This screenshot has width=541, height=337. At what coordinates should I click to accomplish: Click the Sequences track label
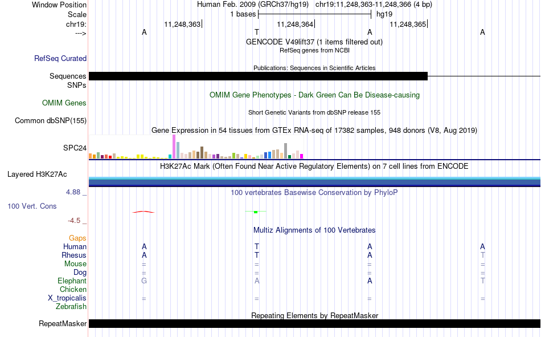68,76
